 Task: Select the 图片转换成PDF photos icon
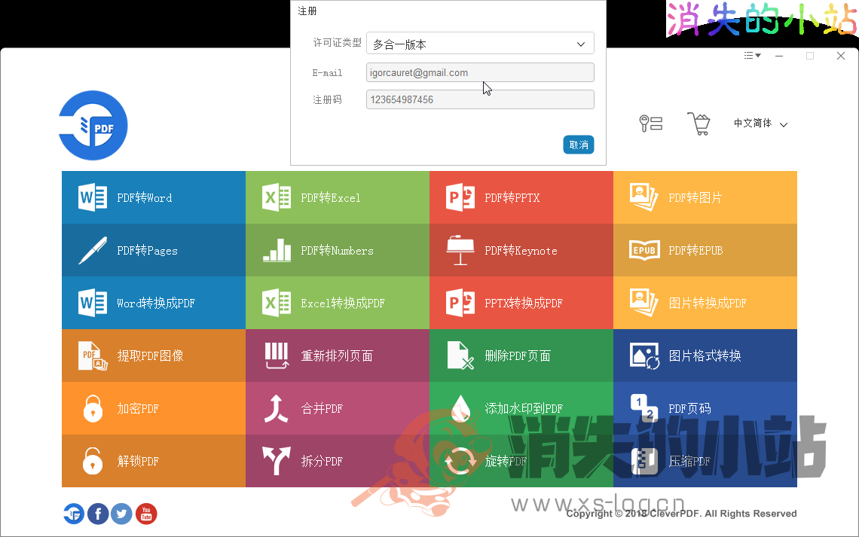(643, 303)
